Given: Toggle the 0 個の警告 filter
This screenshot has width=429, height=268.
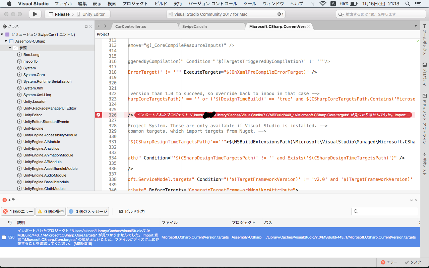Looking at the screenshot, I should pos(50,211).
